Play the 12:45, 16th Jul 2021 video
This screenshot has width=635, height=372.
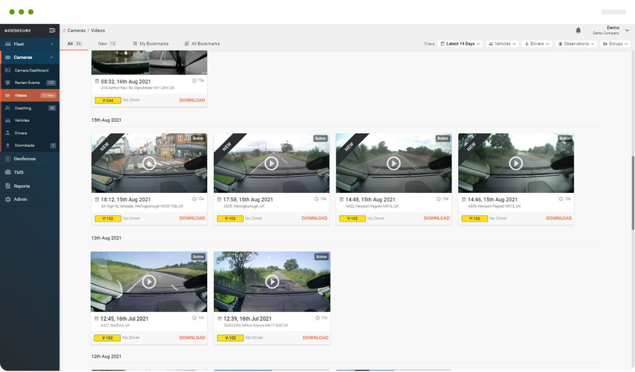149,281
